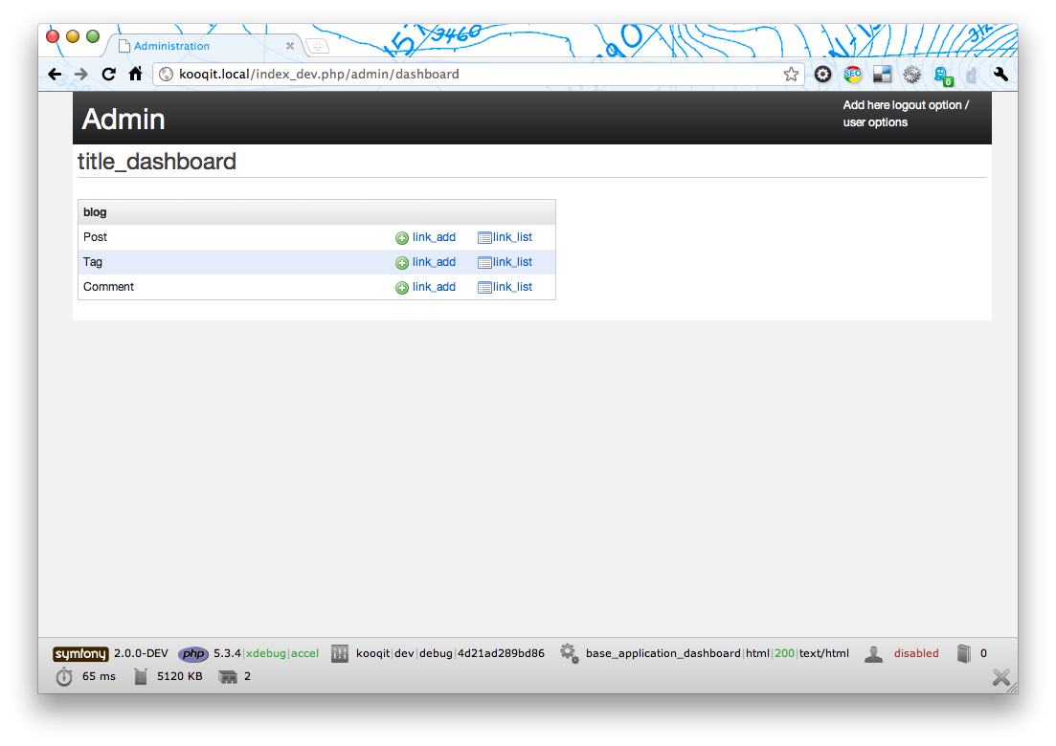
Task: Click the memory icon beside 5120 KB
Action: (142, 677)
